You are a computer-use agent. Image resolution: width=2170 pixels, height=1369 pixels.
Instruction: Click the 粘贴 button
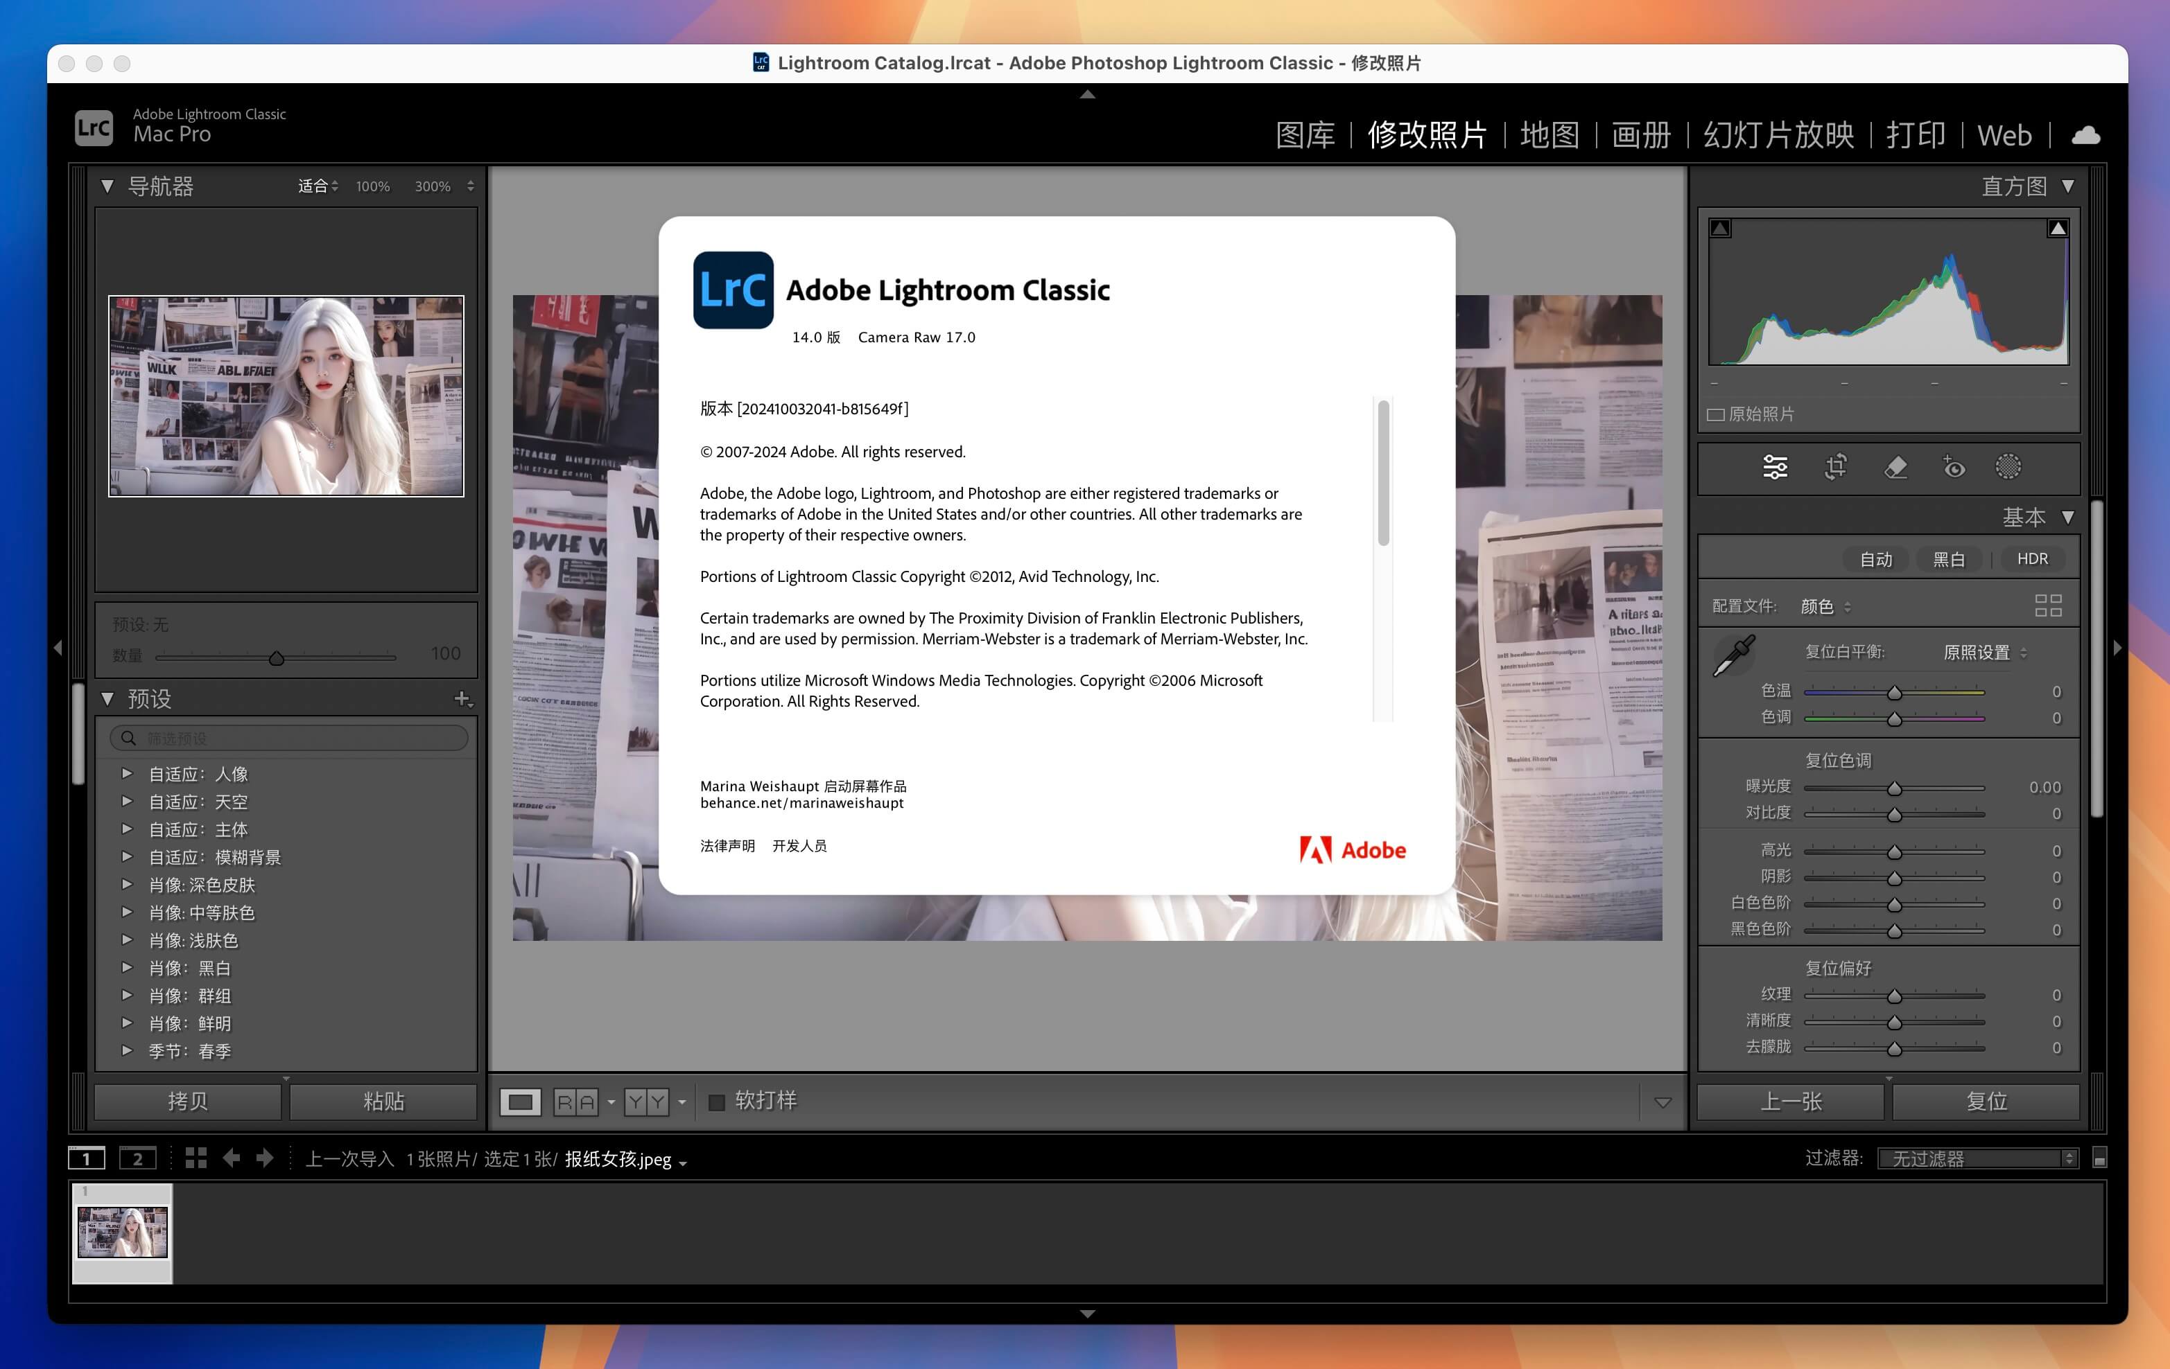tap(383, 1102)
